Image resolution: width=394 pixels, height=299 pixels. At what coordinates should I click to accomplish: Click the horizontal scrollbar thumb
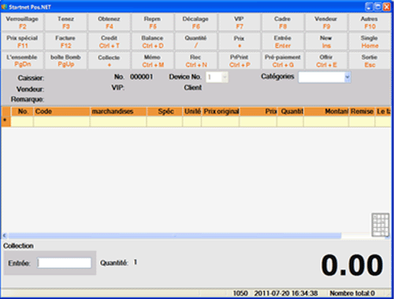click(175, 236)
